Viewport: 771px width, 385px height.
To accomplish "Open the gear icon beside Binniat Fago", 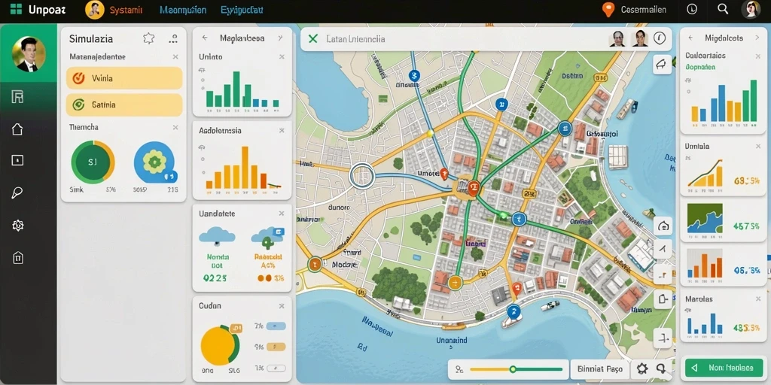I will click(642, 368).
